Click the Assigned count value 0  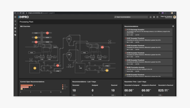pyautogui.click(x=93, y=90)
